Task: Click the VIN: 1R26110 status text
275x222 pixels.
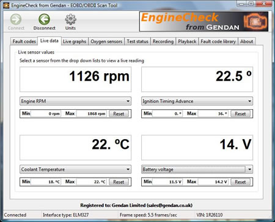Action: point(210,215)
